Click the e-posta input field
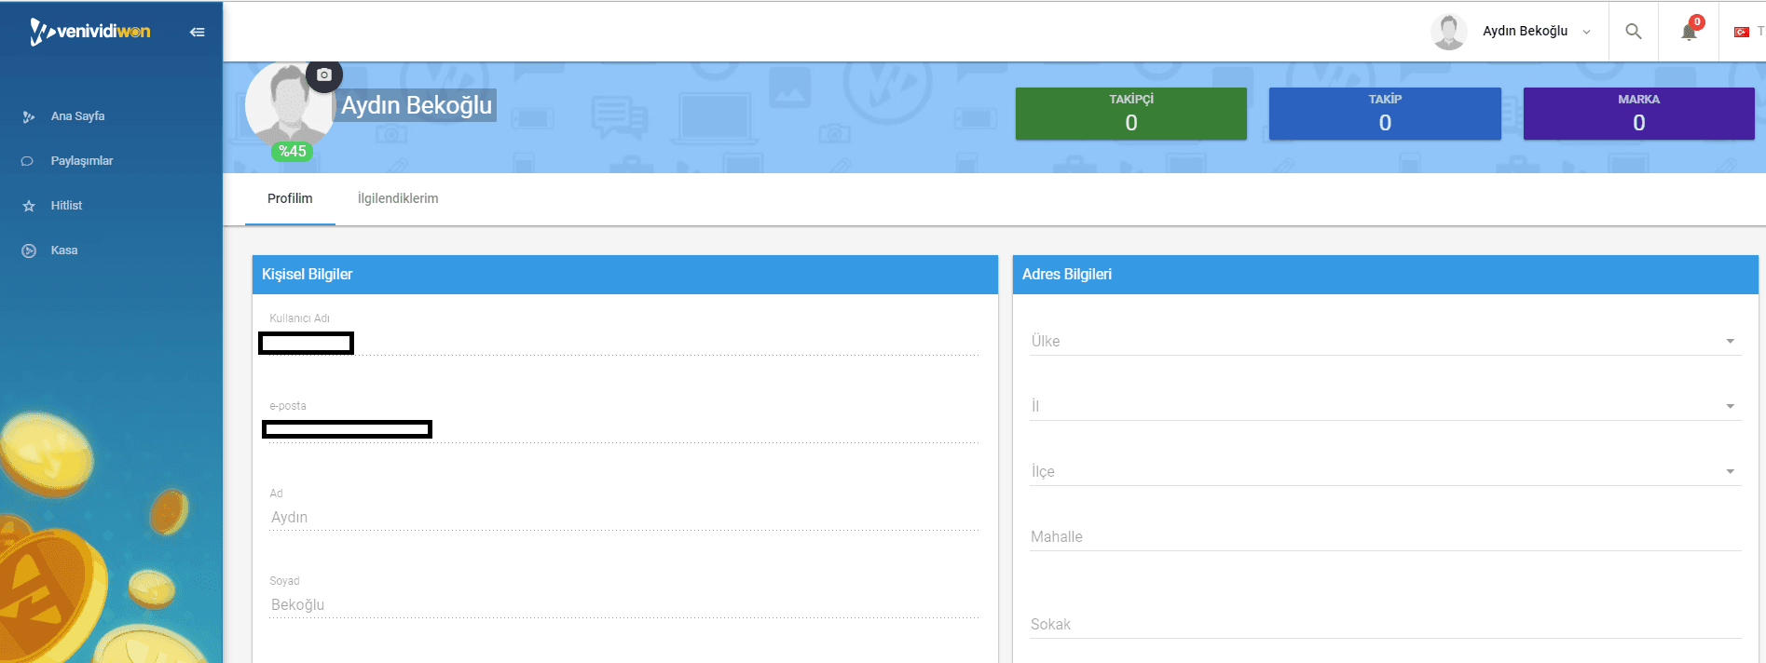The image size is (1766, 663). point(623,429)
